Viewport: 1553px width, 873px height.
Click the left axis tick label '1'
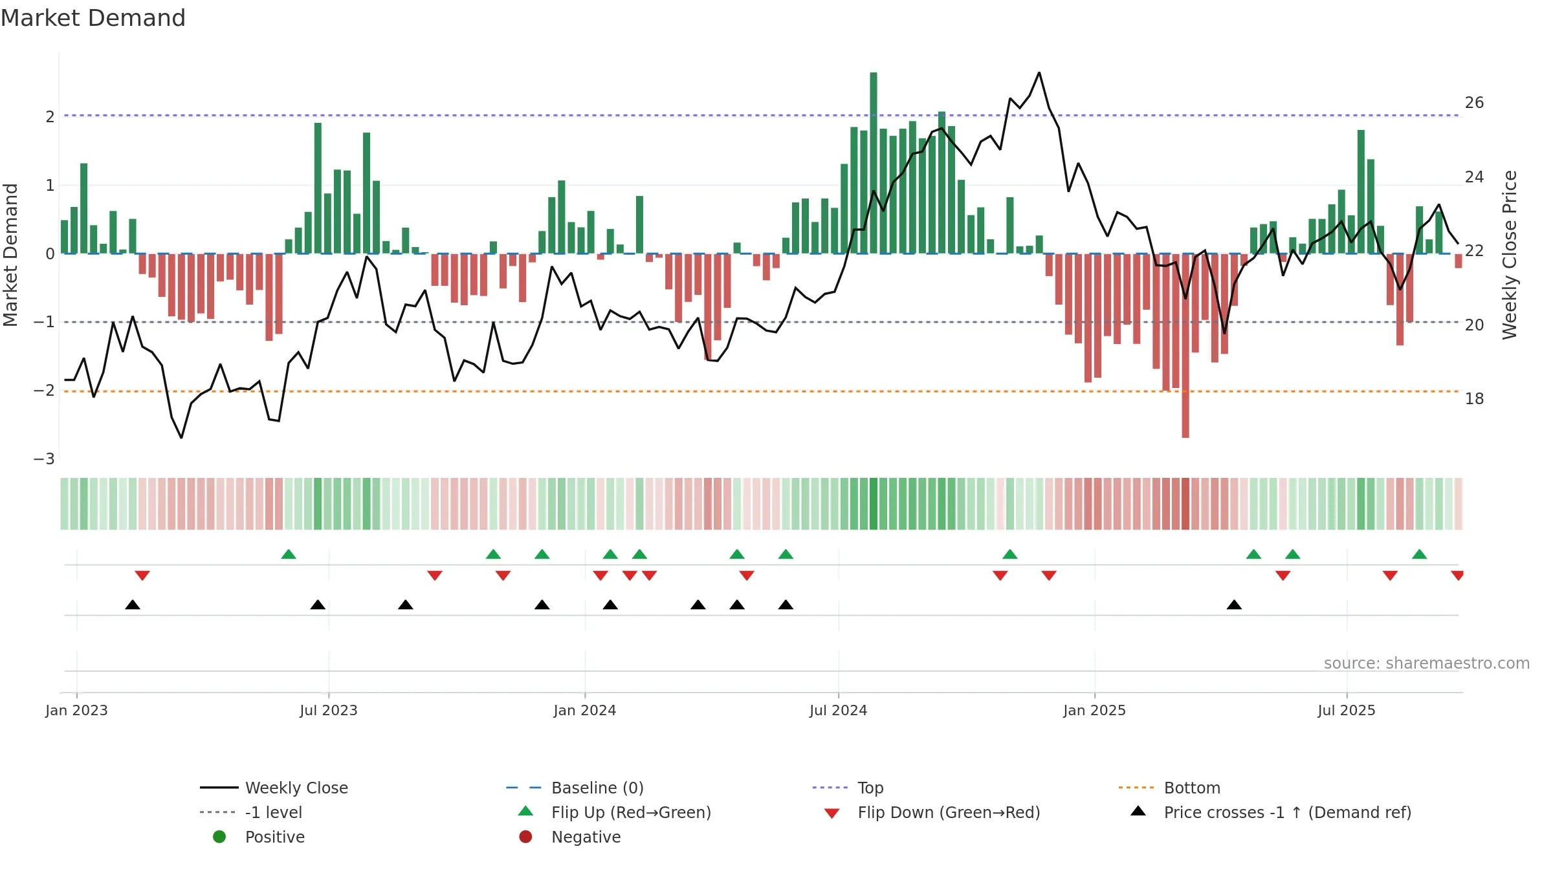click(x=50, y=186)
